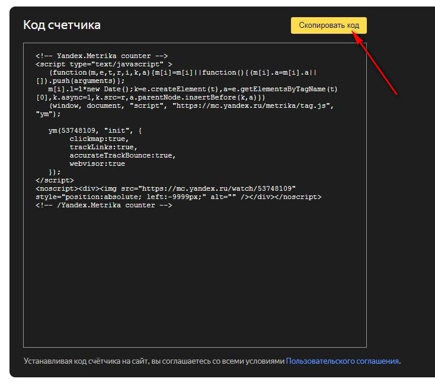This screenshot has height=388, width=435.
Task: Open the "Пользовательского соглашения" link
Action: coord(342,361)
